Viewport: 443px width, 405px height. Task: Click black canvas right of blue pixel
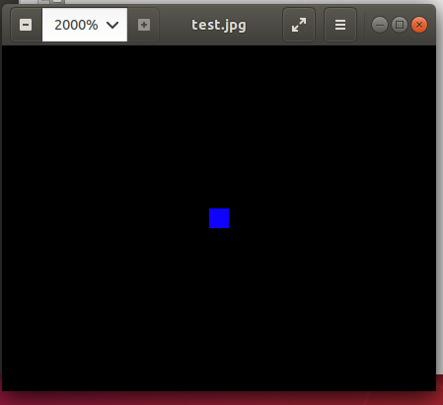click(x=332, y=218)
